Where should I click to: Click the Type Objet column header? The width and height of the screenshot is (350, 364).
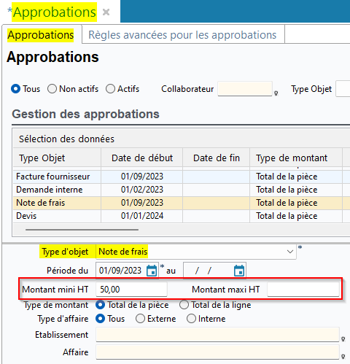(x=57, y=158)
